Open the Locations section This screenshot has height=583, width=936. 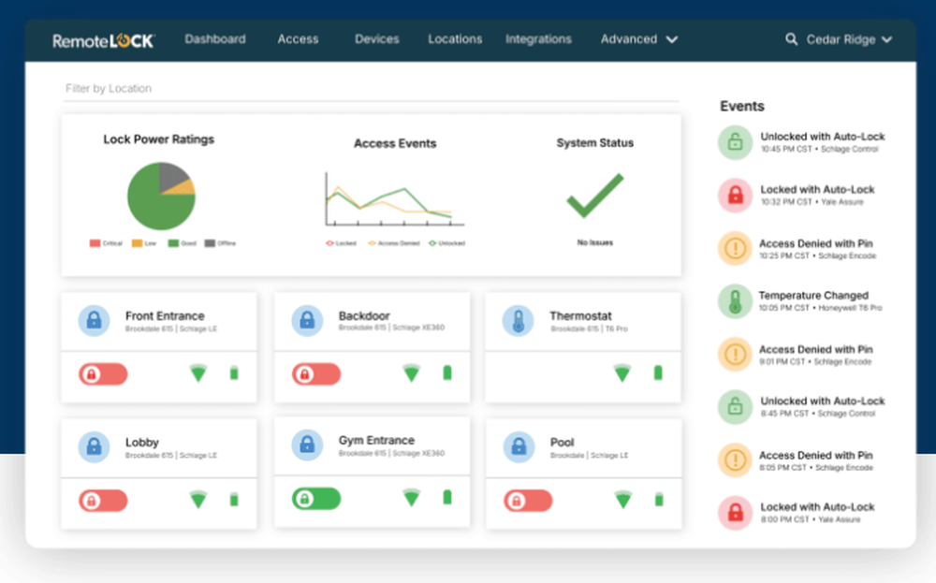point(455,39)
